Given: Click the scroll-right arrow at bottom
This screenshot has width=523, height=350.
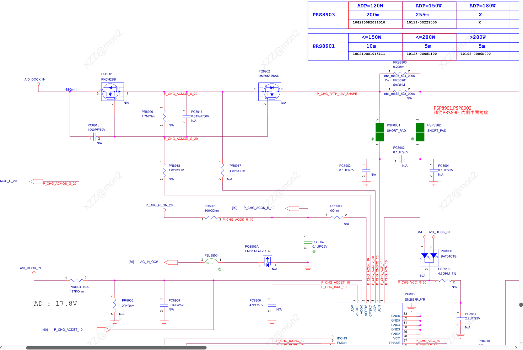Looking at the screenshot, I should (x=516, y=348).
